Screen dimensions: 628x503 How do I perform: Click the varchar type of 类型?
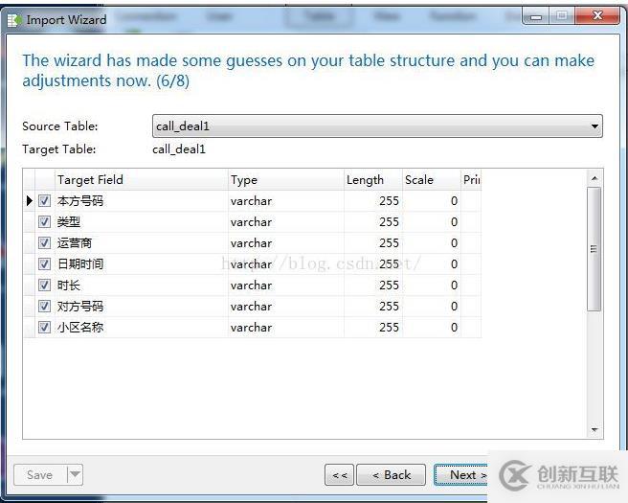click(x=251, y=222)
